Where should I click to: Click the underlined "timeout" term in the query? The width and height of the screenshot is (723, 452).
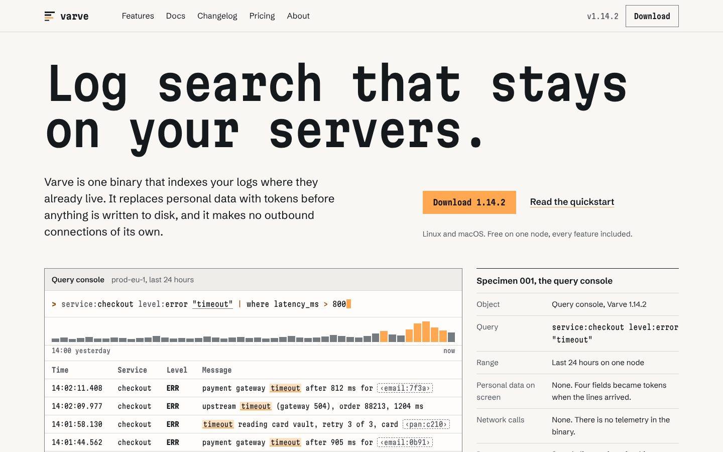click(x=212, y=304)
